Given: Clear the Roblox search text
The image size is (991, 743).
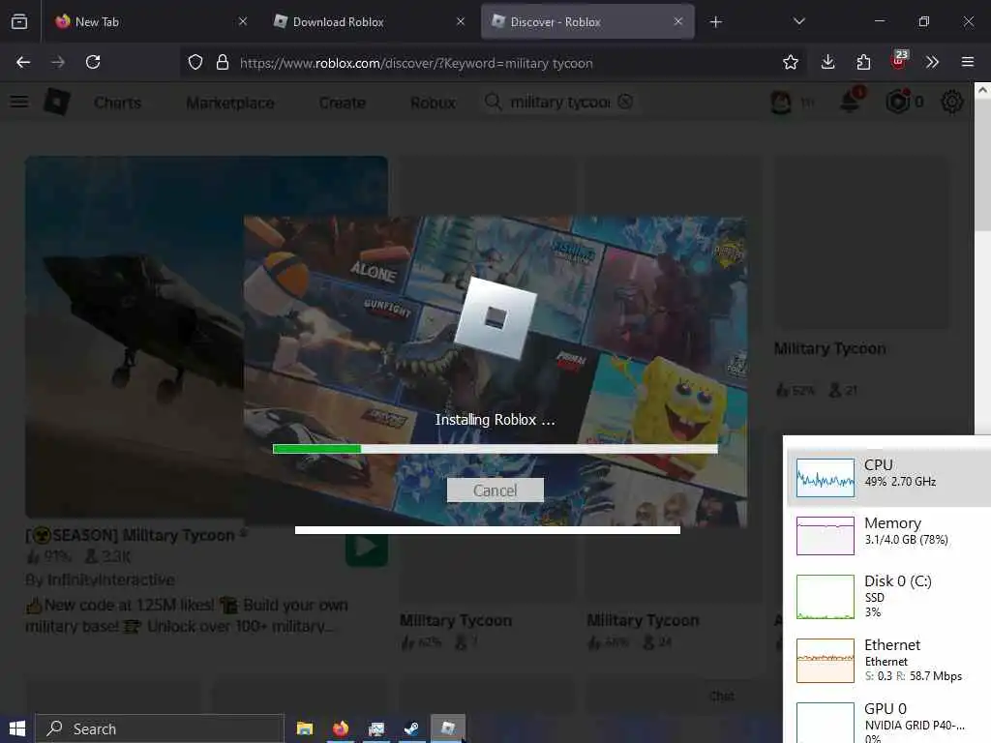Looking at the screenshot, I should pos(625,102).
